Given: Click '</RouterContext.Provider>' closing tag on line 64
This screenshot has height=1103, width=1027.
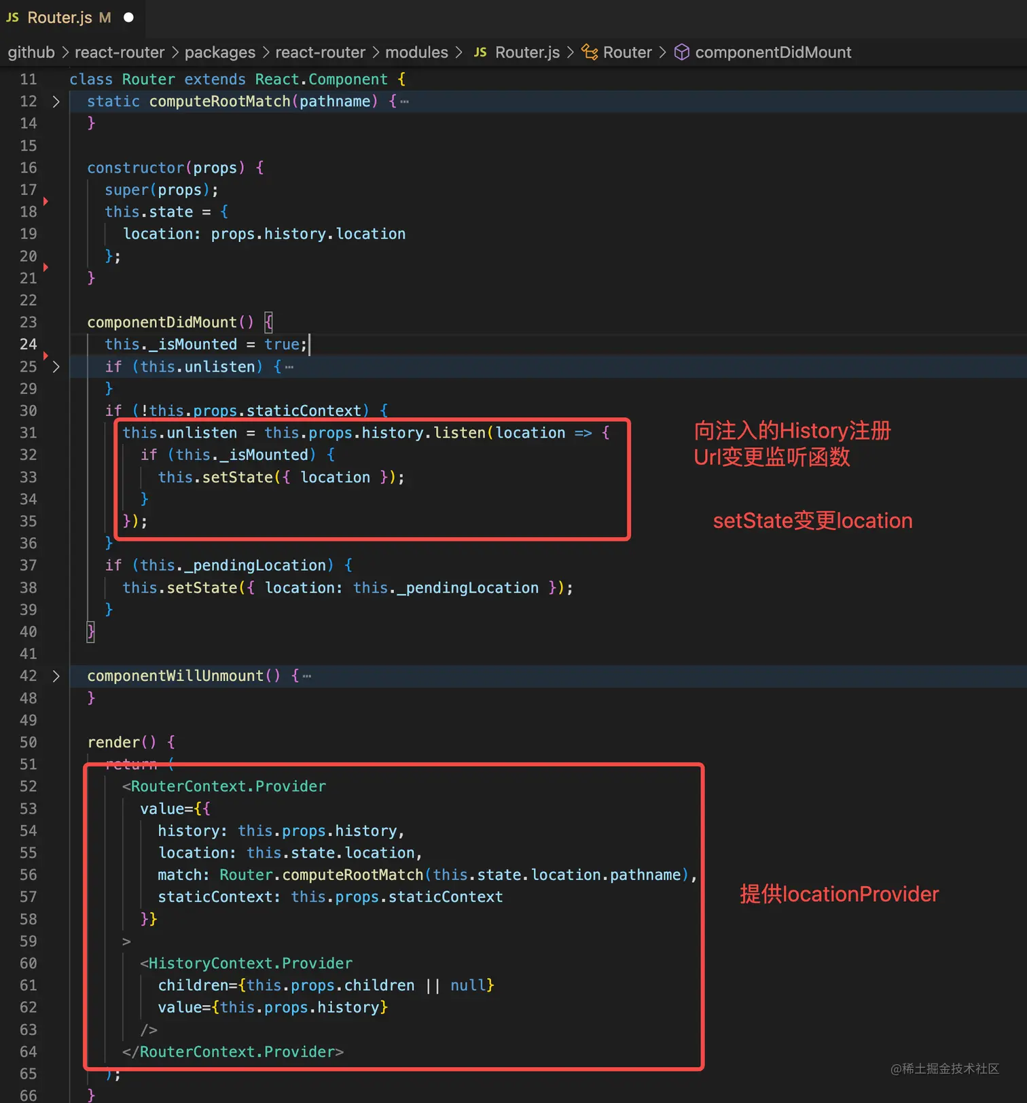Looking at the screenshot, I should (233, 1052).
